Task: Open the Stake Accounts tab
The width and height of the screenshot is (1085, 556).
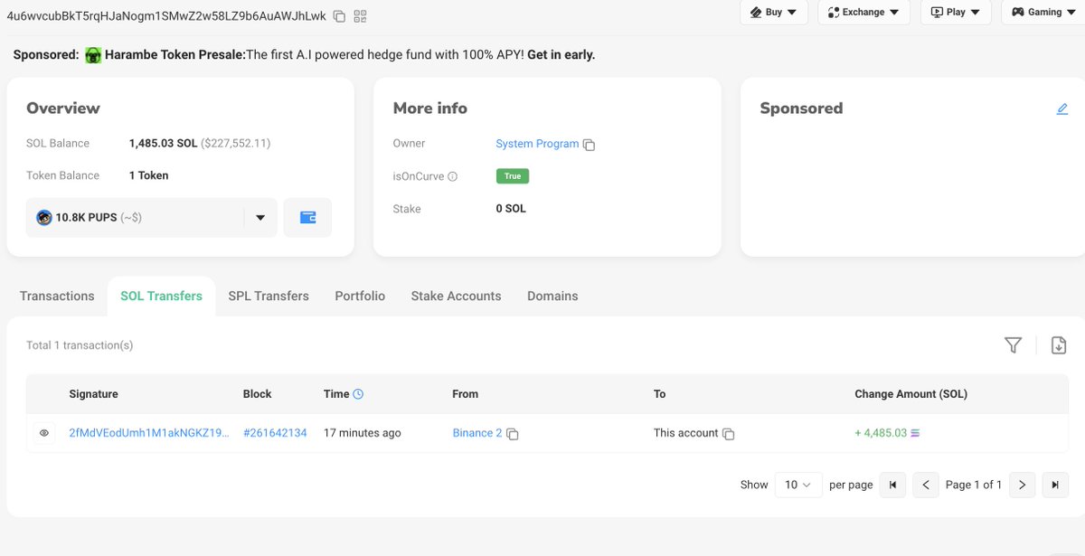Action: click(456, 296)
